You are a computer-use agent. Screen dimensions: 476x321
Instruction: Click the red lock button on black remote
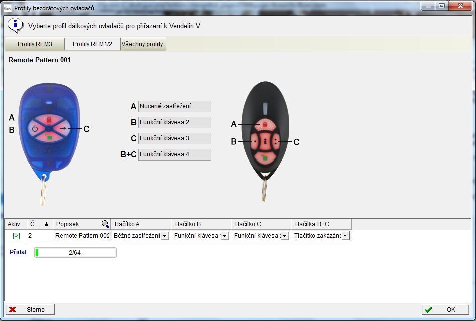coord(265,124)
